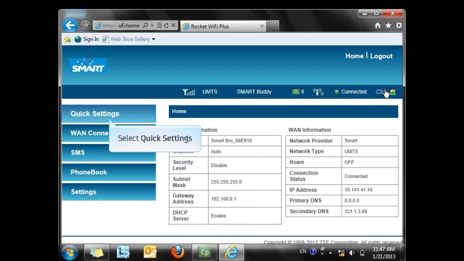Viewport: 464px width, 261px height.
Task: Click the Home link in the page header
Action: [354, 56]
